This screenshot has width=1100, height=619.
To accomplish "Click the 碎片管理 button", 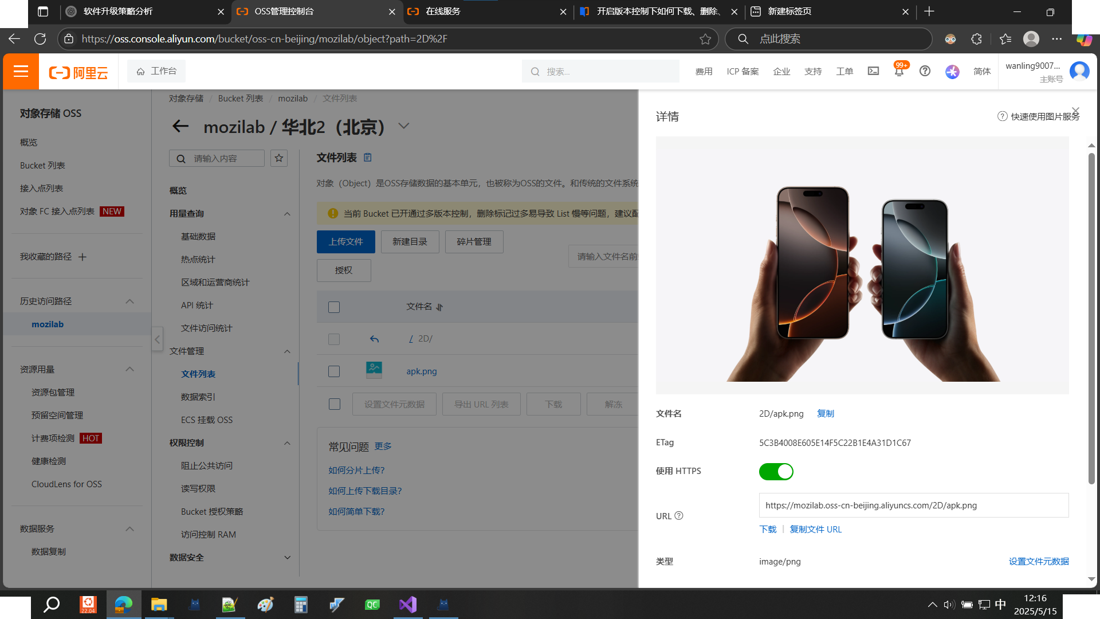I will (x=474, y=242).
